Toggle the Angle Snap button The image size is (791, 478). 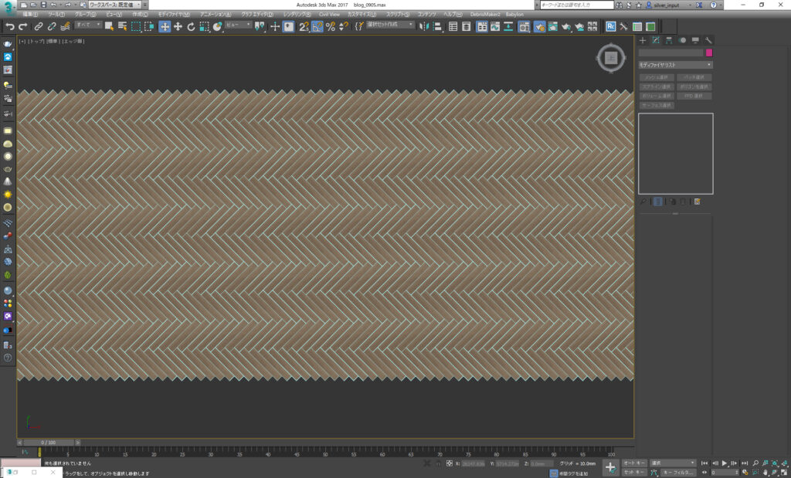click(x=317, y=26)
